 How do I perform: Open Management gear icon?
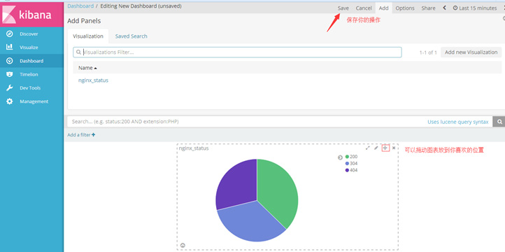10,101
